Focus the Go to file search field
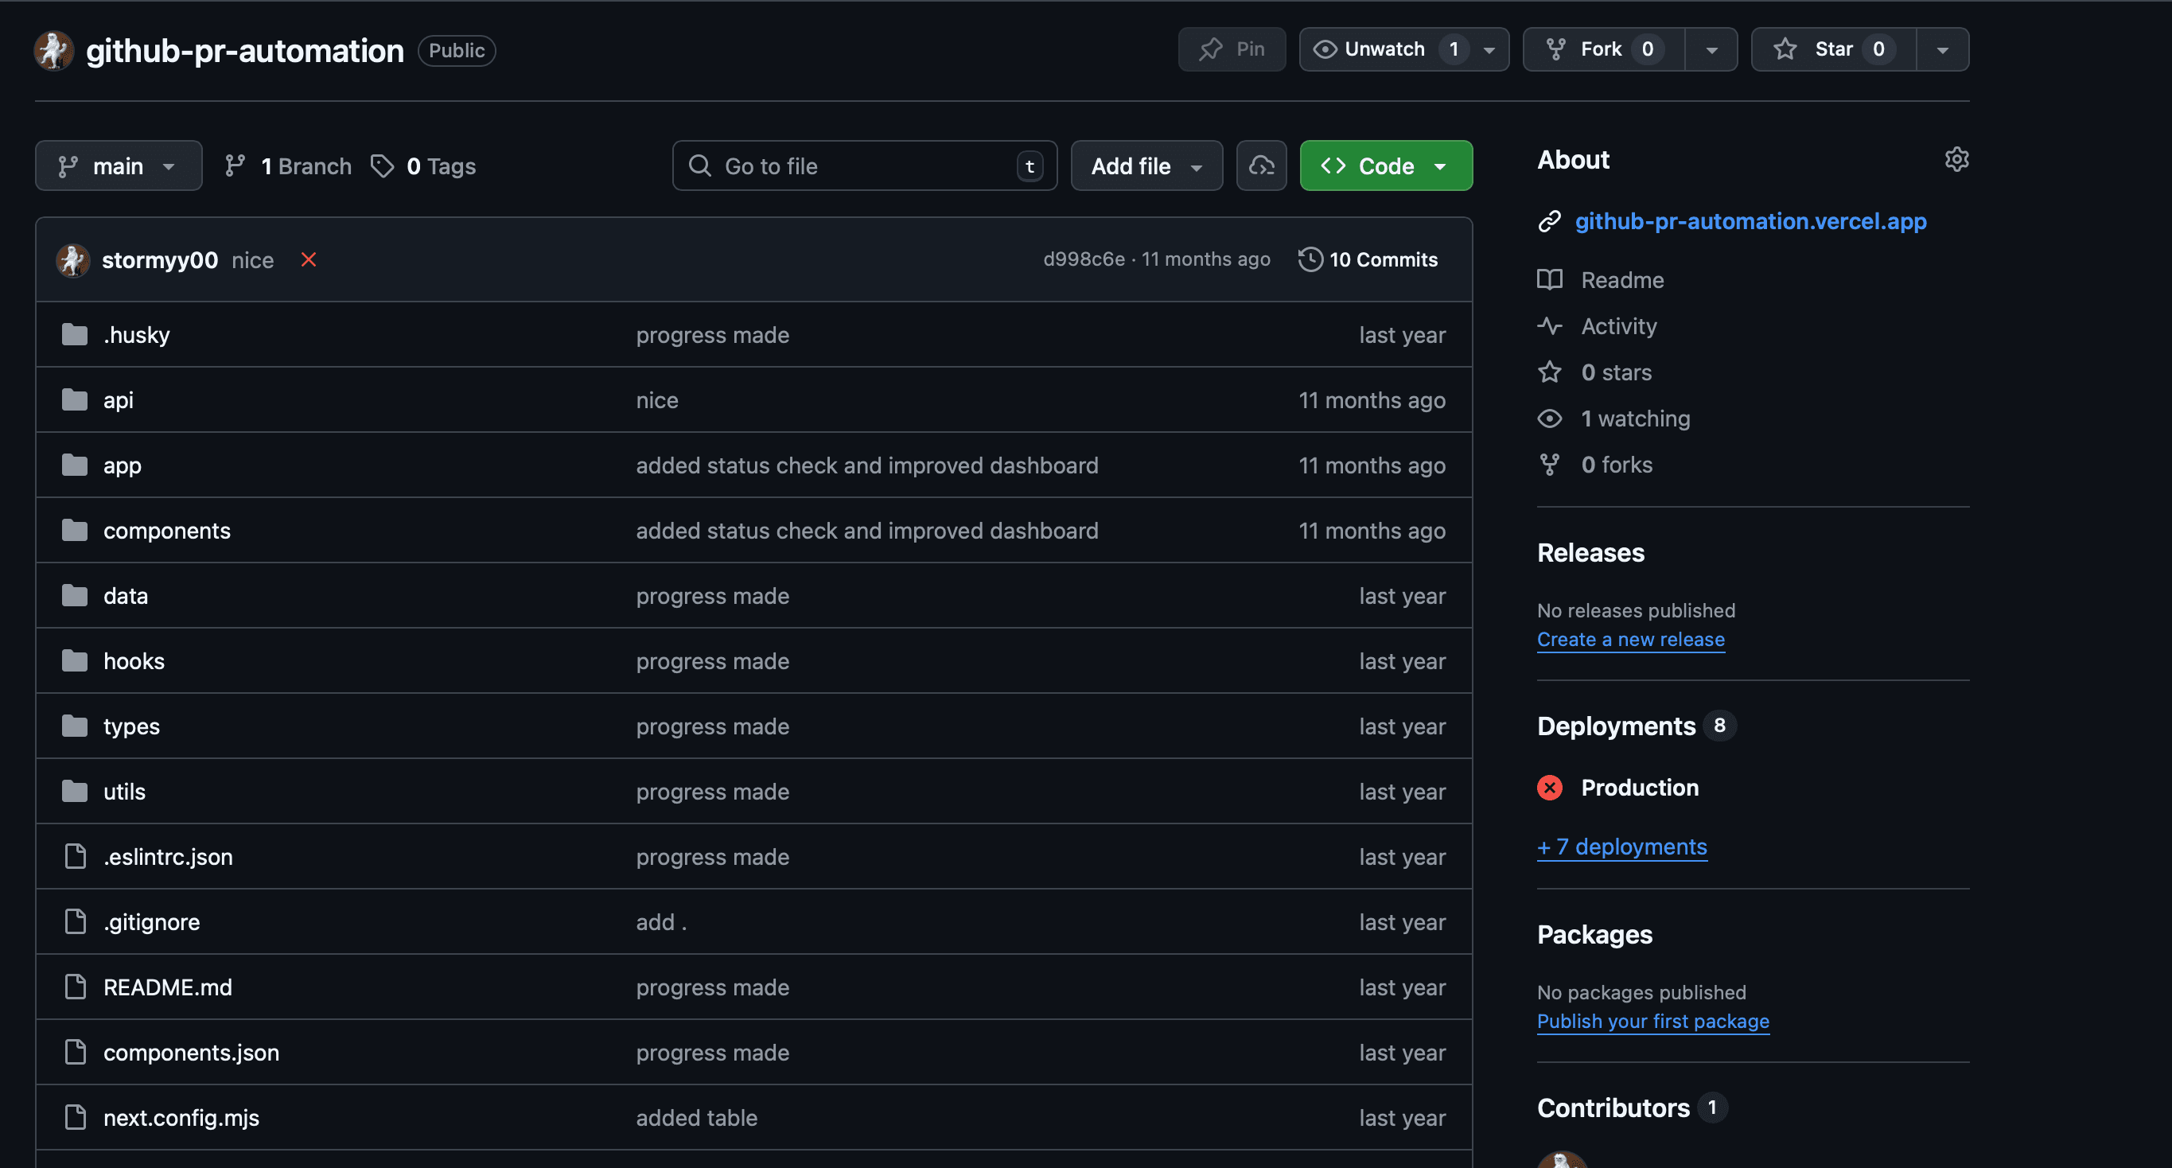Image resolution: width=2172 pixels, height=1168 pixels. point(864,165)
